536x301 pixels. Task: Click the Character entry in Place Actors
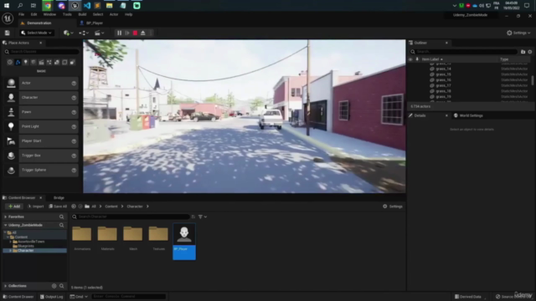tap(42, 98)
